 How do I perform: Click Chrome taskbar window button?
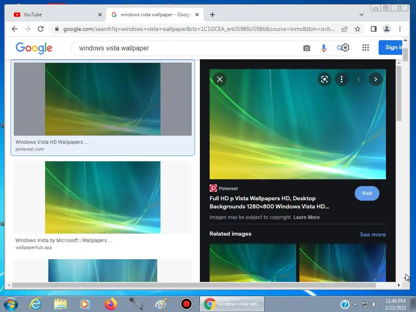(x=232, y=304)
